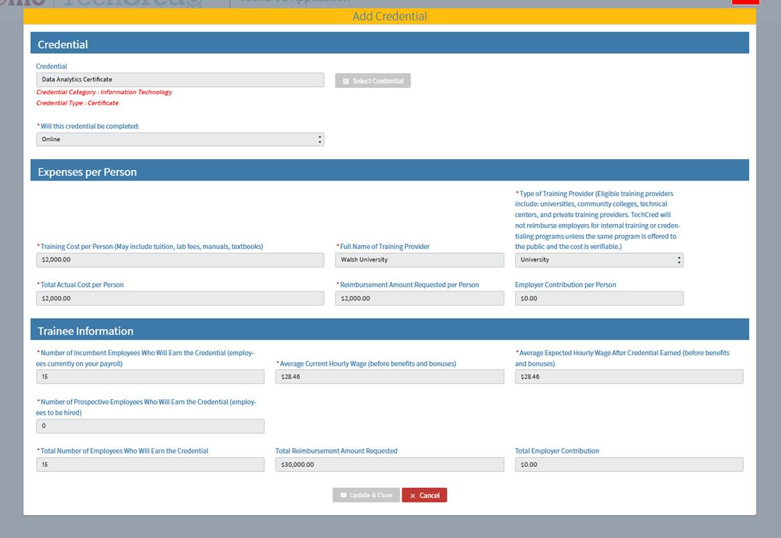Click the Data Analytics Certificate credential field
Screen dimensions: 781x538
[x=180, y=80]
